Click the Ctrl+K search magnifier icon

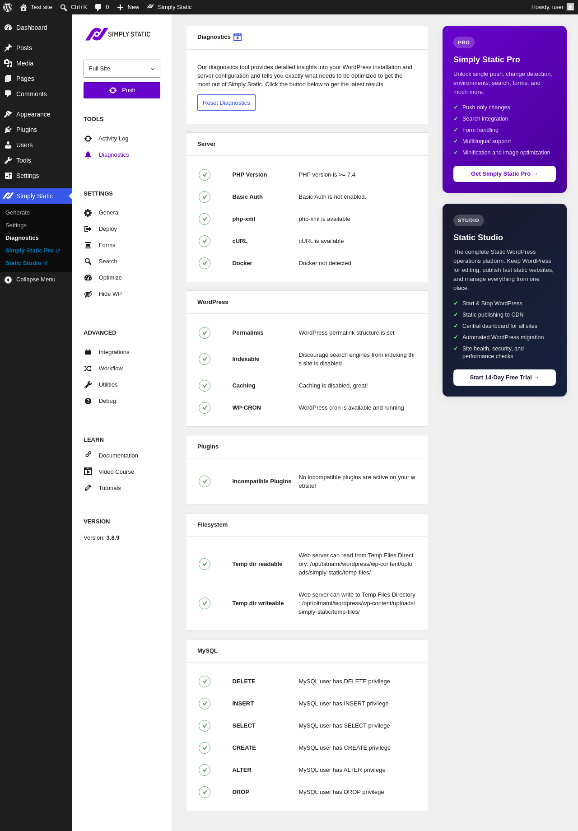click(64, 7)
